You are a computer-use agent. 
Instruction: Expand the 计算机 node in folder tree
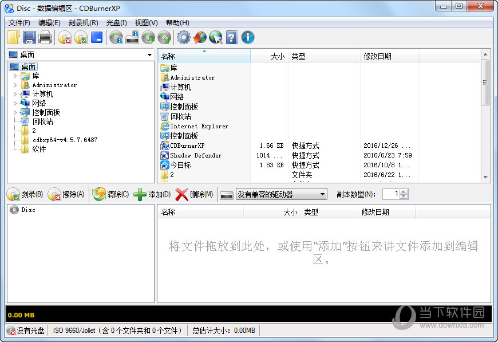[x=15, y=94]
